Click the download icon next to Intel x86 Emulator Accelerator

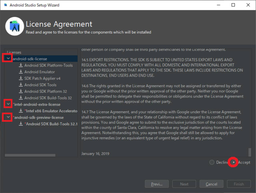[20, 111]
